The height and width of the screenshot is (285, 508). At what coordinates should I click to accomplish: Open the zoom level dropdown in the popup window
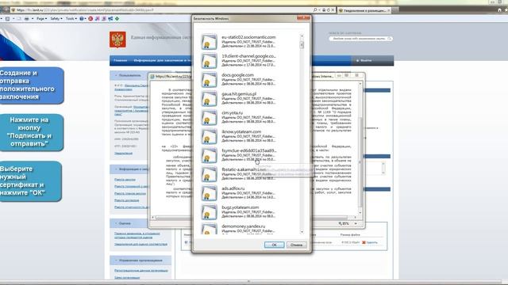coord(356,223)
